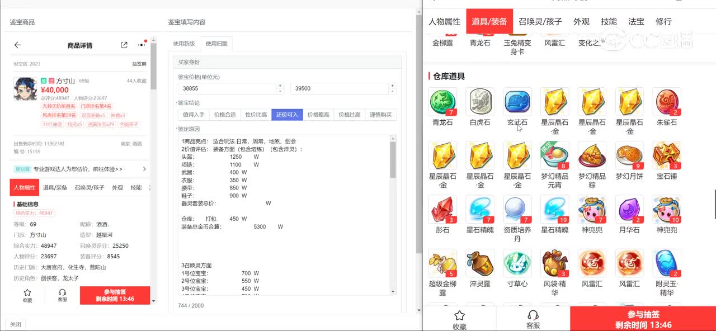Select the 风袋·精华 item icon

point(555,263)
